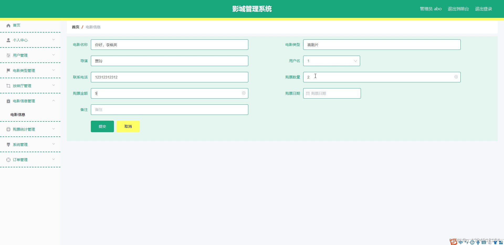Expand the 电影类型管理 menu chevron

[54, 70]
